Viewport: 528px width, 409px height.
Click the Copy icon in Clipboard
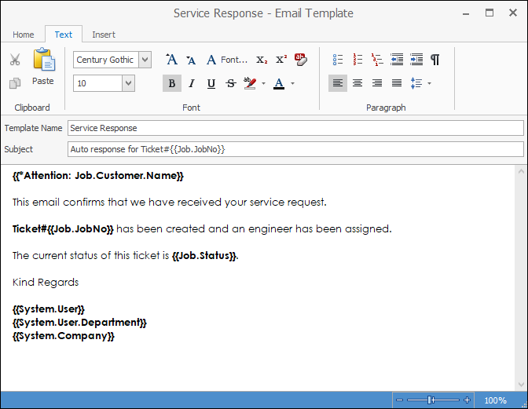15,83
